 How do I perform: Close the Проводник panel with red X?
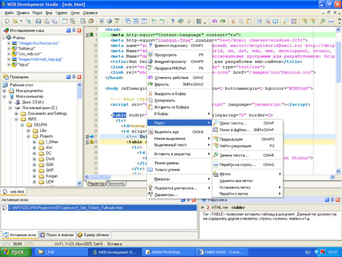pos(79,77)
